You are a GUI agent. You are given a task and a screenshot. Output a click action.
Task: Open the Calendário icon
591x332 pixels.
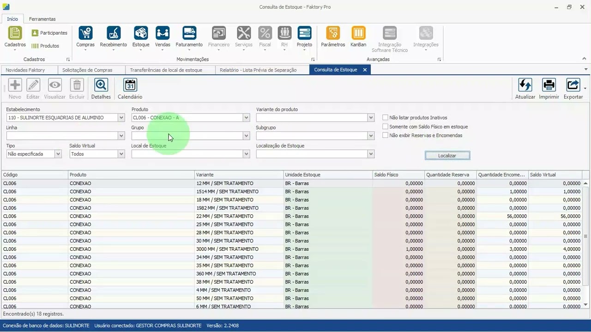click(x=130, y=85)
